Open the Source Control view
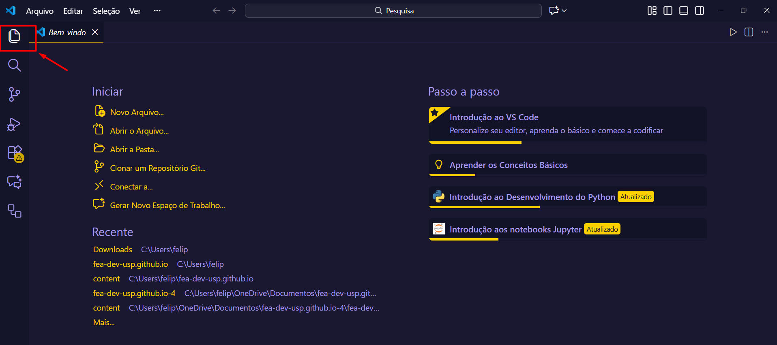Screen dimensions: 777x345 15,94
